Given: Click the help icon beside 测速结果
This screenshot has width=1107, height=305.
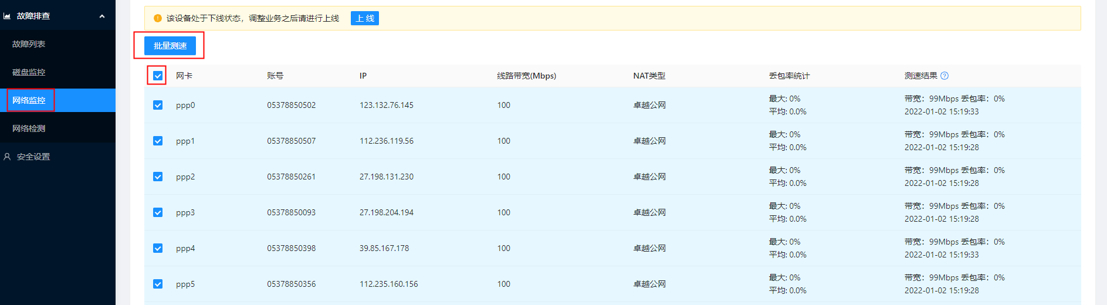Looking at the screenshot, I should point(944,76).
